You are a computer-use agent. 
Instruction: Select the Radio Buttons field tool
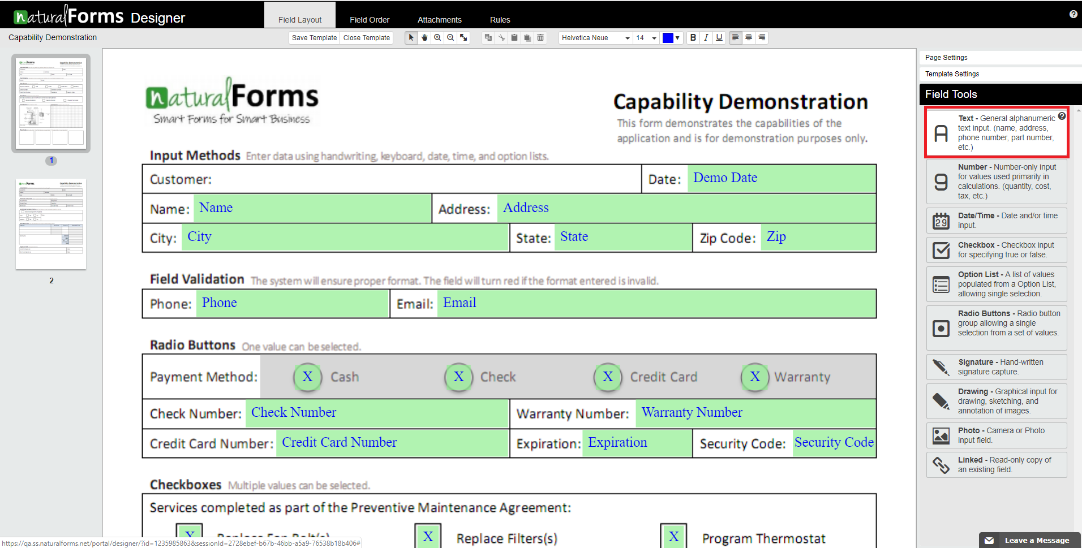coord(997,328)
